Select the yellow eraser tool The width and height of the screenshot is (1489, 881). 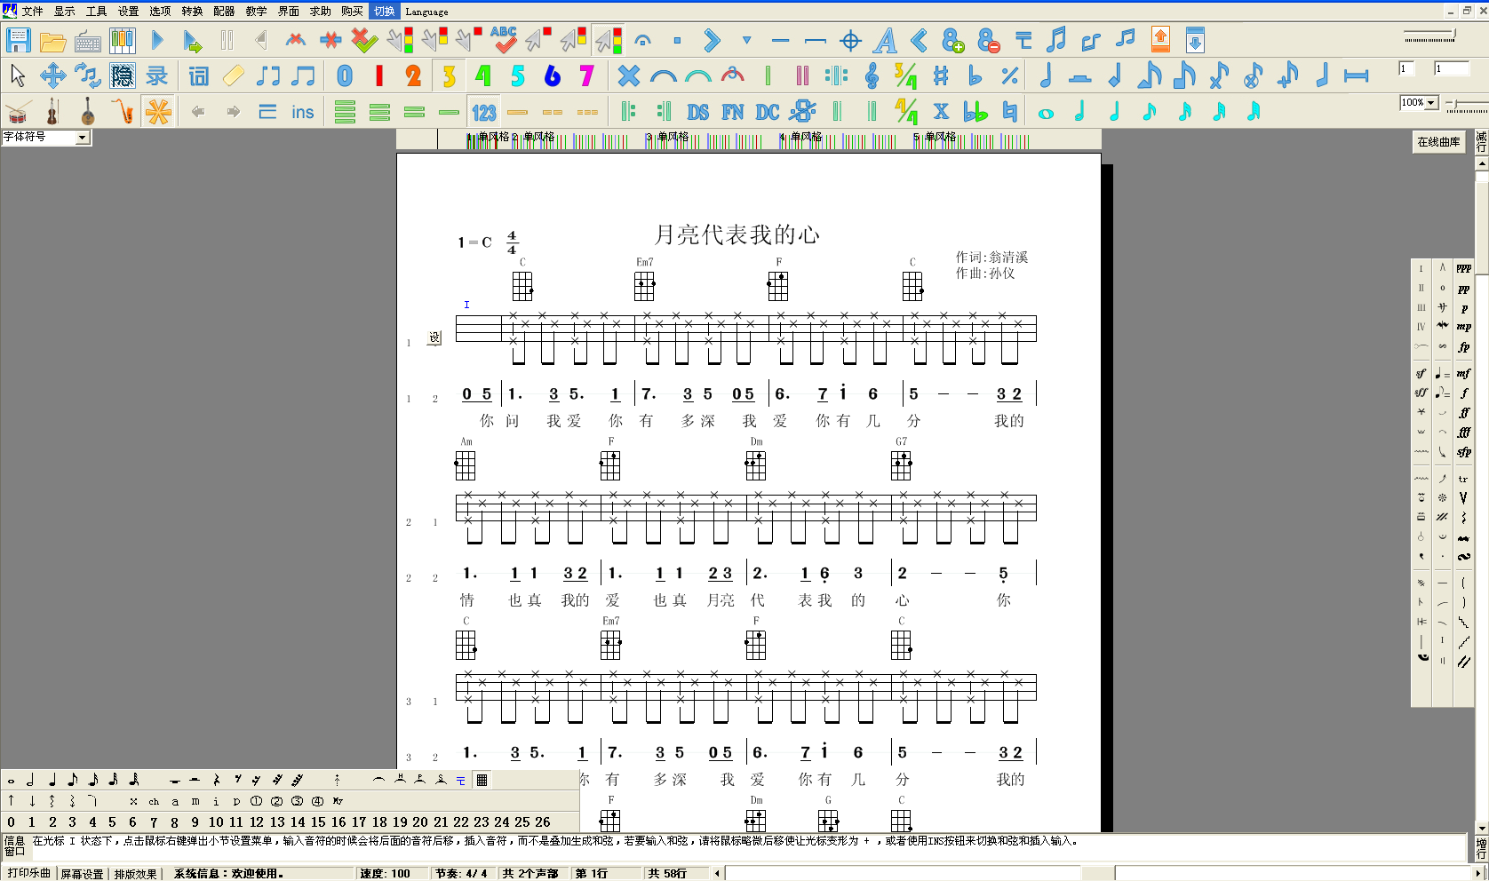tap(233, 76)
